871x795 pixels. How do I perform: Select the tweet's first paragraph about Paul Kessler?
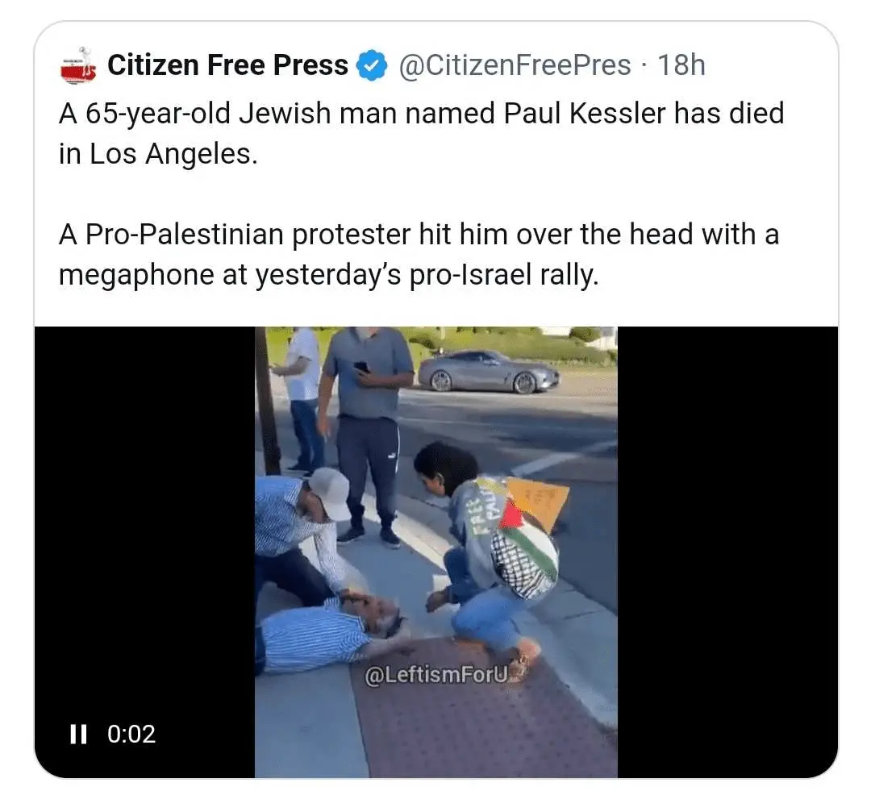click(x=421, y=133)
